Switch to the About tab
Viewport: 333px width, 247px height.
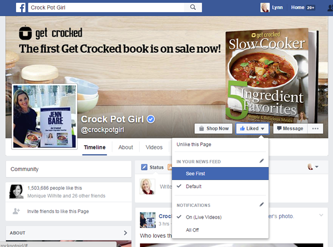[x=126, y=147]
